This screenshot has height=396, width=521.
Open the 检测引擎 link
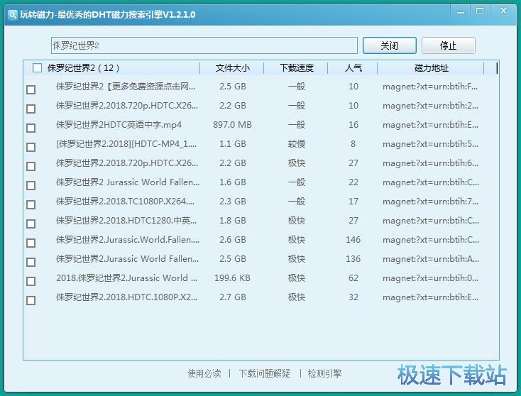coord(324,373)
